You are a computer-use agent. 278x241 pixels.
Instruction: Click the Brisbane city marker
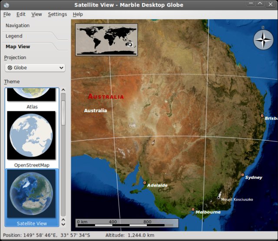tap(262, 116)
